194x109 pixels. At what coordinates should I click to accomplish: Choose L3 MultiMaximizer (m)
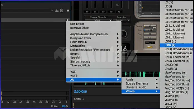176,10
